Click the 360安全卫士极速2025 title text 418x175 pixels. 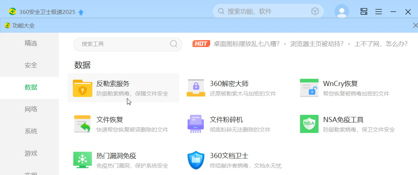click(47, 12)
